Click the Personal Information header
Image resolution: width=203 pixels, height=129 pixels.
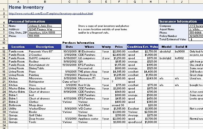point(35,21)
